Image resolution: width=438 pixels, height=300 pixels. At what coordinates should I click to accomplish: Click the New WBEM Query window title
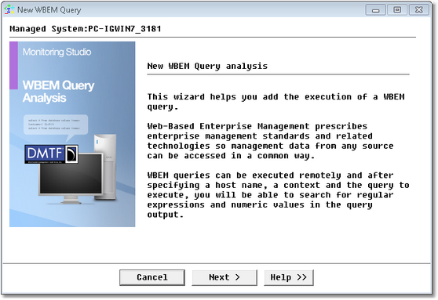[x=49, y=10]
